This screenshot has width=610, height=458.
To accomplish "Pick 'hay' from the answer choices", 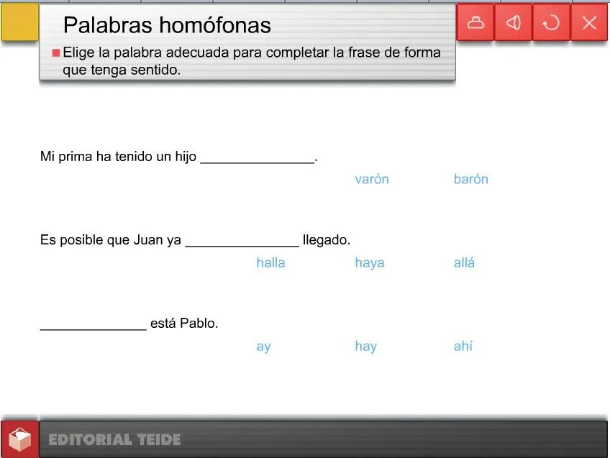I will point(365,346).
